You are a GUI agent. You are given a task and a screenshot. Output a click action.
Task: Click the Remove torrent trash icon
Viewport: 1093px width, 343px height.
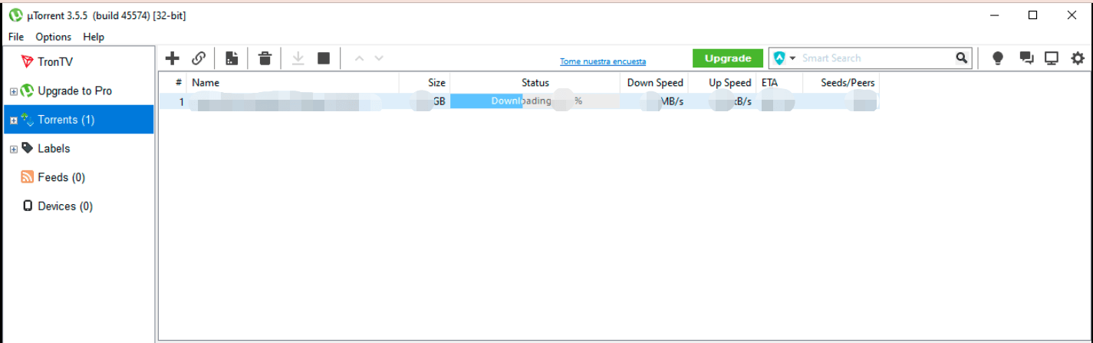265,58
